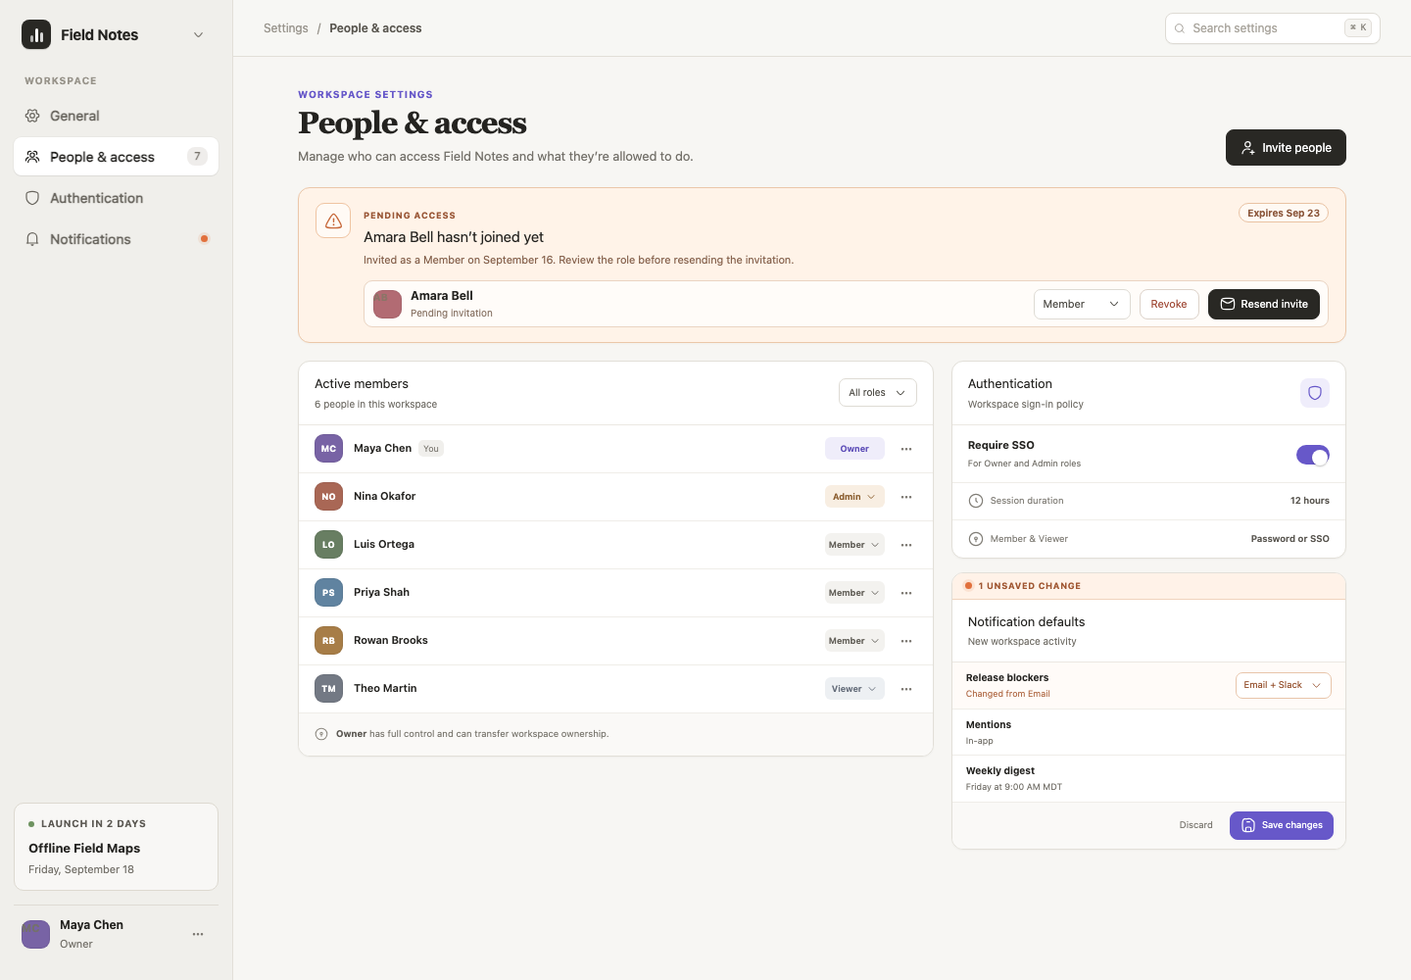Discard the unsaved notification change
Screen dimensions: 1411x980
pos(1195,825)
